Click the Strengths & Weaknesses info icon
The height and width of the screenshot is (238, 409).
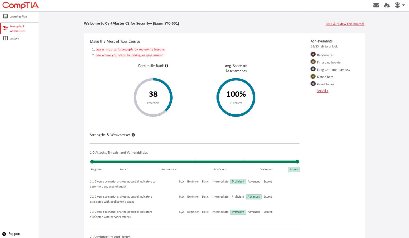coord(133,135)
